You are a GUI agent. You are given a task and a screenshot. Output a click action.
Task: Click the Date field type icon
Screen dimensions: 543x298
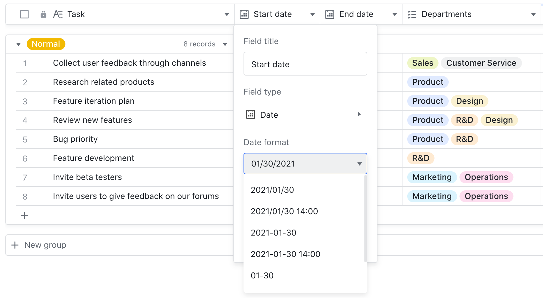[251, 115]
